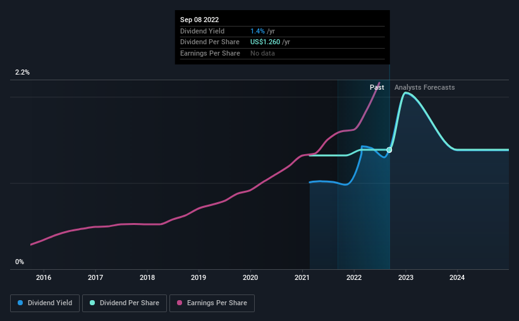Click the 2017 label on the x-axis
Image resolution: width=519 pixels, height=321 pixels.
(x=95, y=277)
